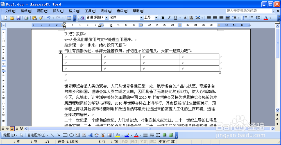
Task: Align text left
Action: [209, 18]
